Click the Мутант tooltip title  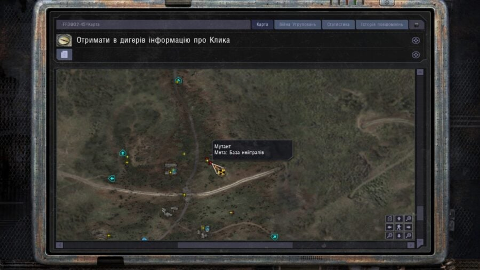pos(222,146)
